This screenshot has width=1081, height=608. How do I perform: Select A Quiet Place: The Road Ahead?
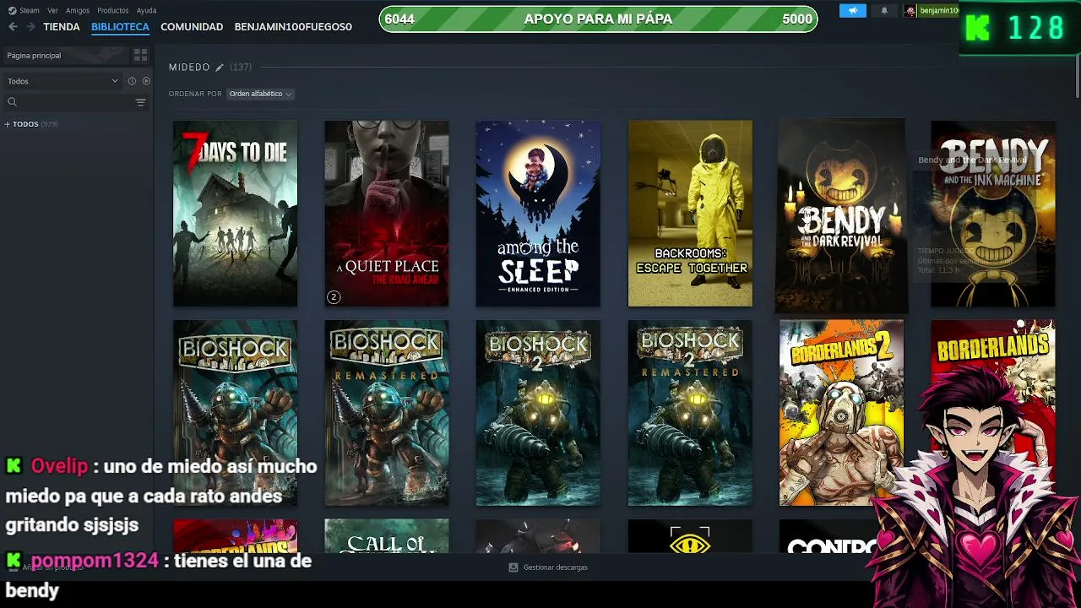(387, 214)
